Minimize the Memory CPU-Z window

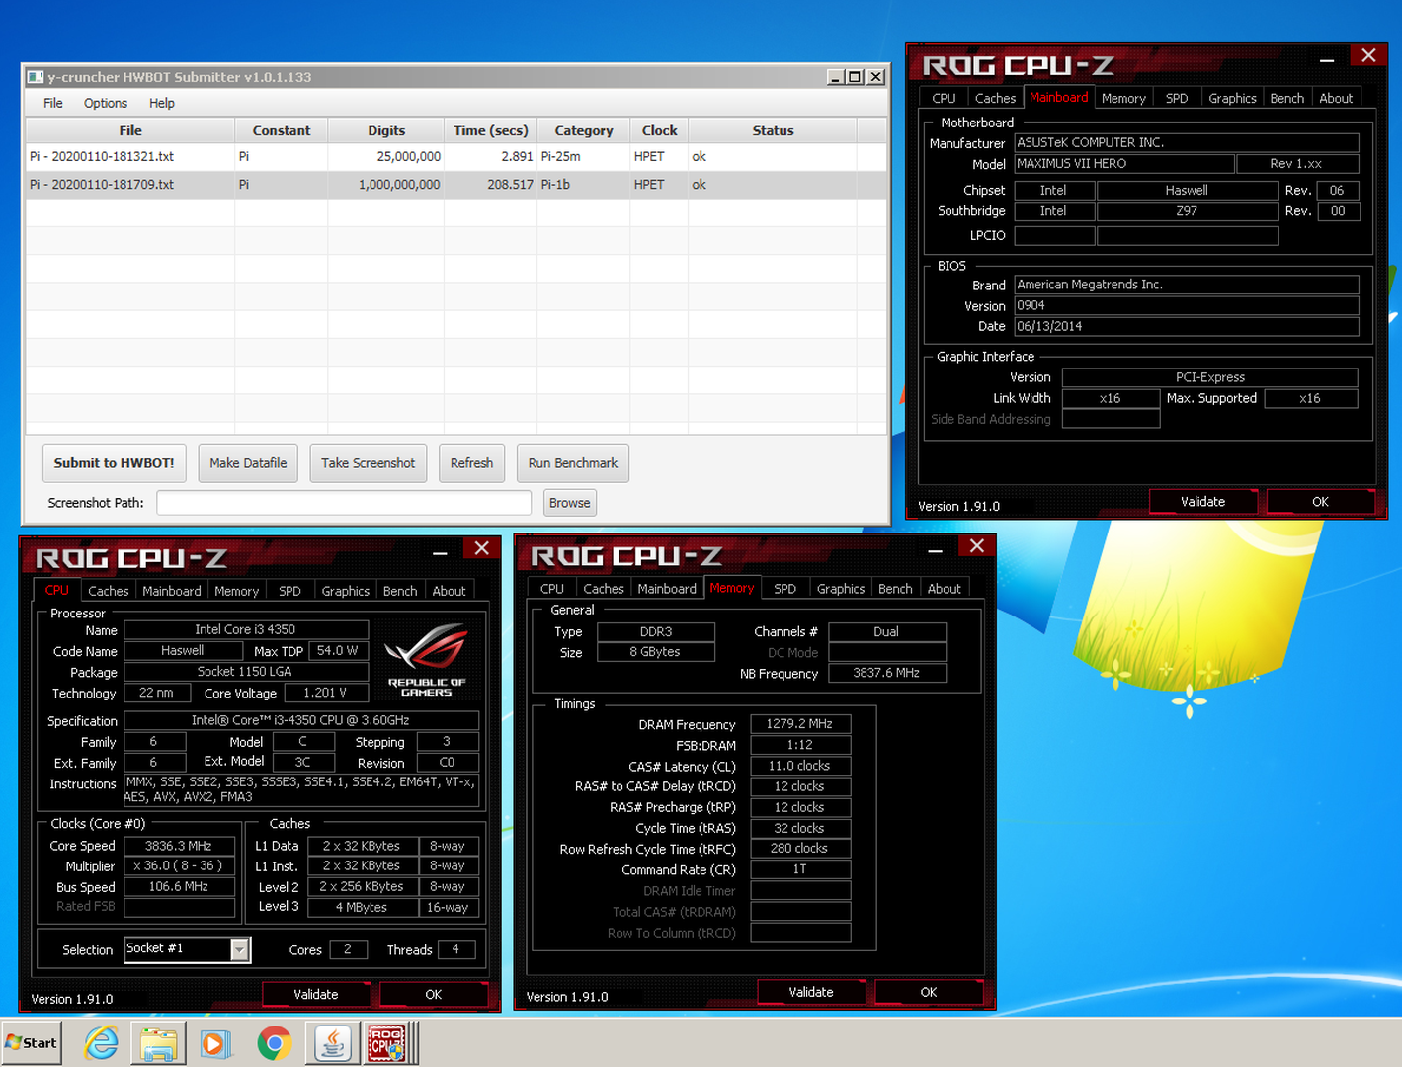click(x=935, y=549)
